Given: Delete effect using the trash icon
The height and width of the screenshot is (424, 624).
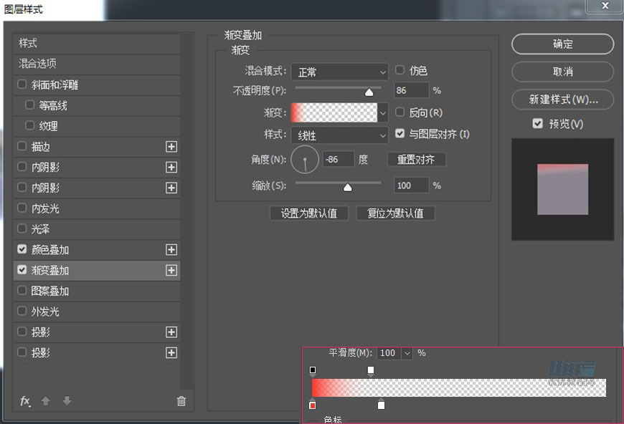Looking at the screenshot, I should [x=181, y=401].
